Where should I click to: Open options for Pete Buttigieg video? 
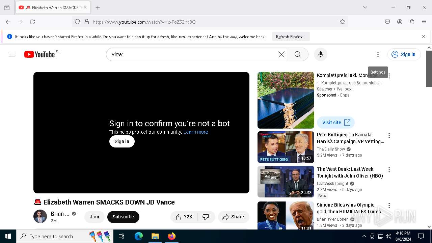[x=389, y=135]
